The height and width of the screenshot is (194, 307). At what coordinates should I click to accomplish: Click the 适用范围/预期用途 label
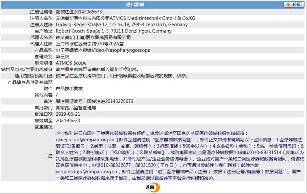point(34,76)
